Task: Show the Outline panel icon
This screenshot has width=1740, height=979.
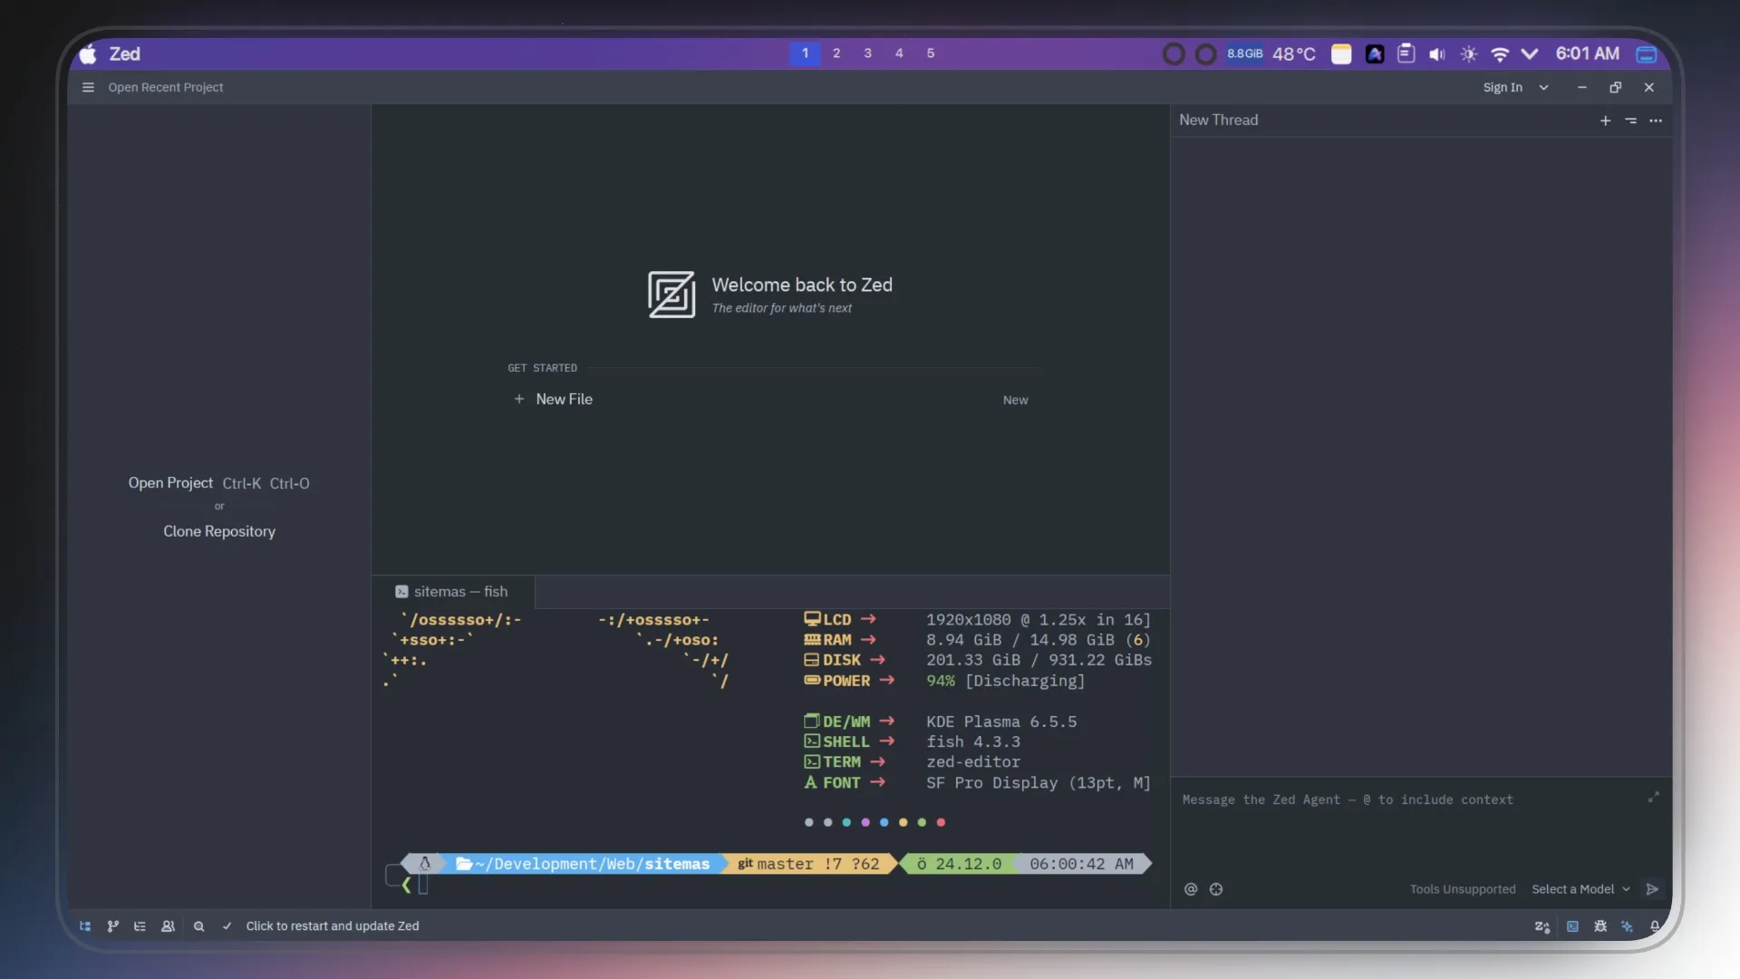Action: (140, 926)
